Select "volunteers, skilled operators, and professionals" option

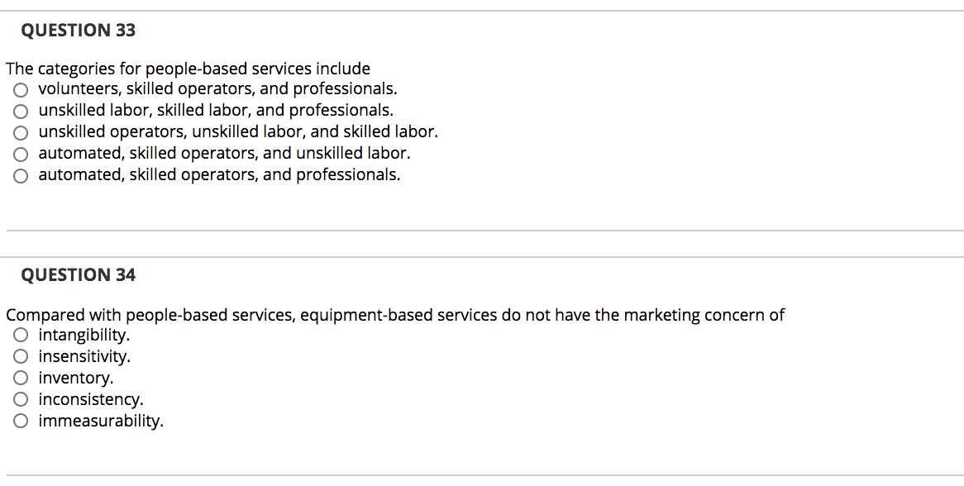[x=21, y=88]
